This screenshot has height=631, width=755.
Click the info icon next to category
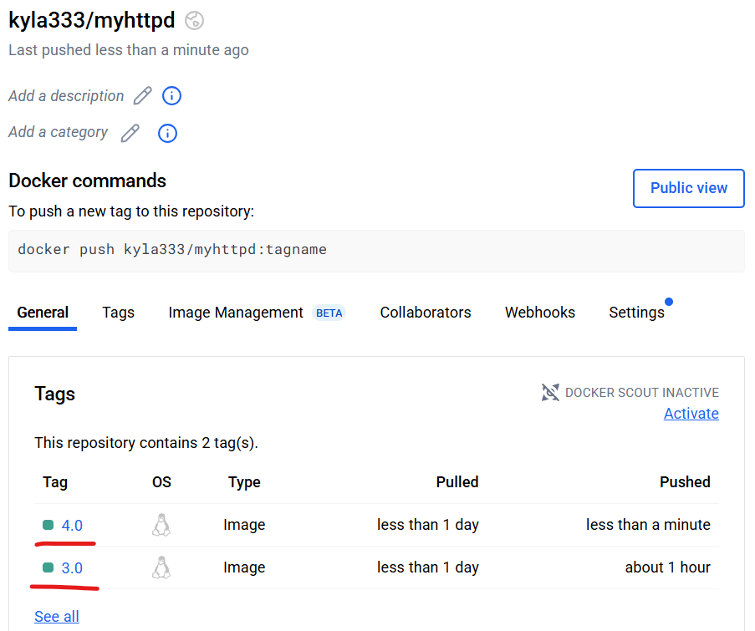[x=167, y=134]
